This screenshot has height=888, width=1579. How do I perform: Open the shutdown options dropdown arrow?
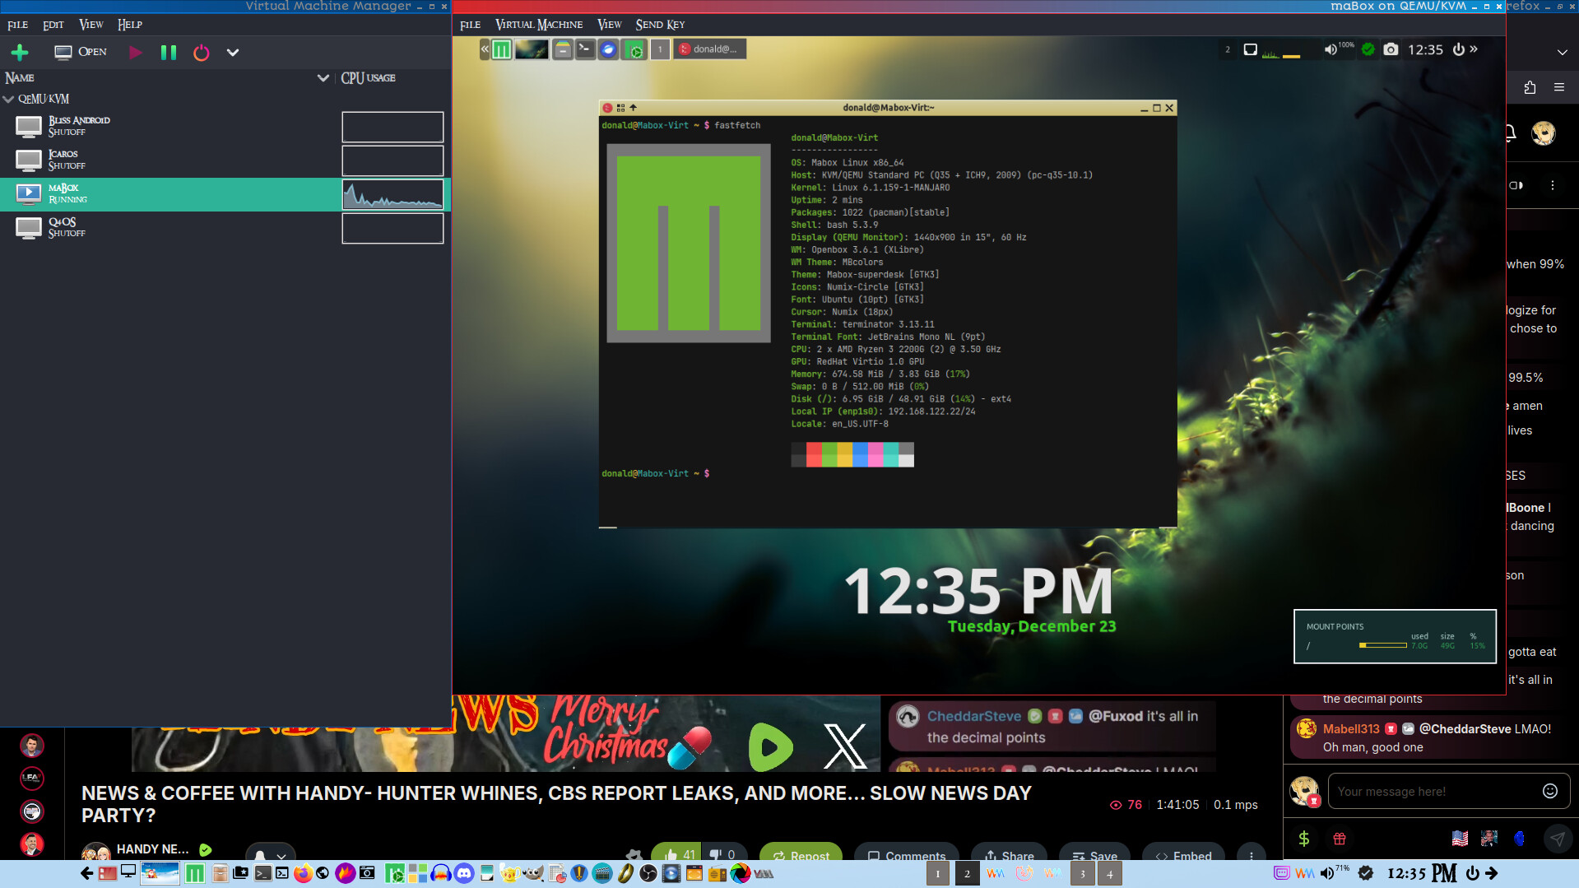[x=233, y=53]
